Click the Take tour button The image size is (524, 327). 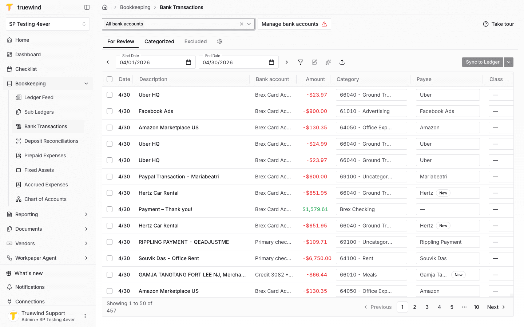499,24
